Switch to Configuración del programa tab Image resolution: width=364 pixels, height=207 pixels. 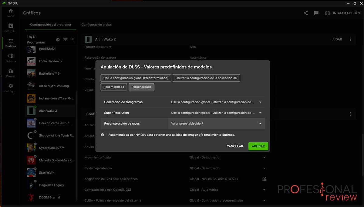(50, 25)
